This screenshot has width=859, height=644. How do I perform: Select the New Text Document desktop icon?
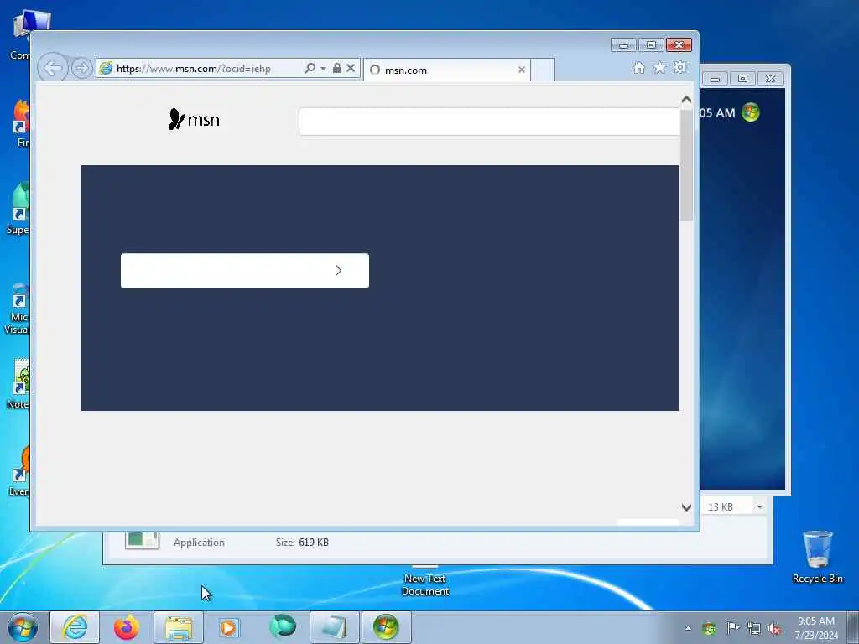(425, 582)
